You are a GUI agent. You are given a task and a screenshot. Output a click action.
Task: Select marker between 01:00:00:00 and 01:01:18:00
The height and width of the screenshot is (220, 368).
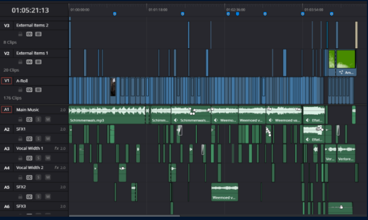(x=114, y=14)
